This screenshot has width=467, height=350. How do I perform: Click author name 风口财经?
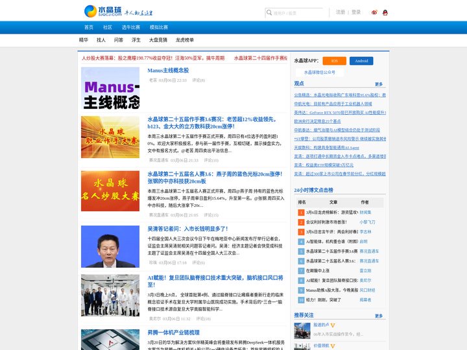click(367, 290)
